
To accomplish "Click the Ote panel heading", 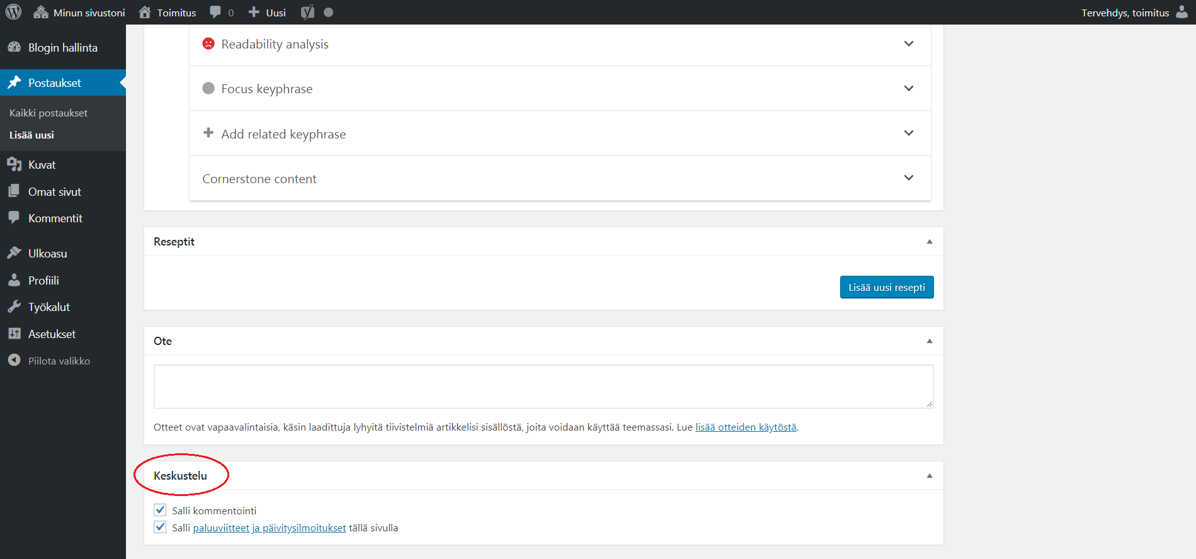I will [x=162, y=341].
